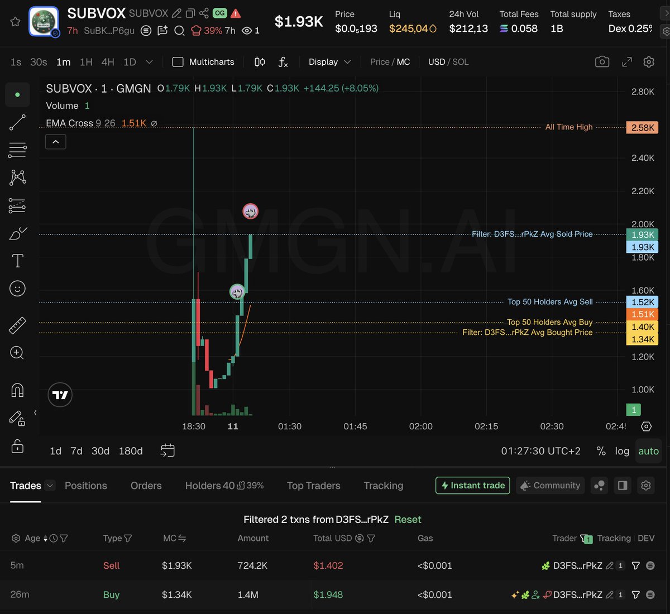Image resolution: width=670 pixels, height=614 pixels.
Task: Open more timeframes dropdown chevron
Action: click(149, 62)
